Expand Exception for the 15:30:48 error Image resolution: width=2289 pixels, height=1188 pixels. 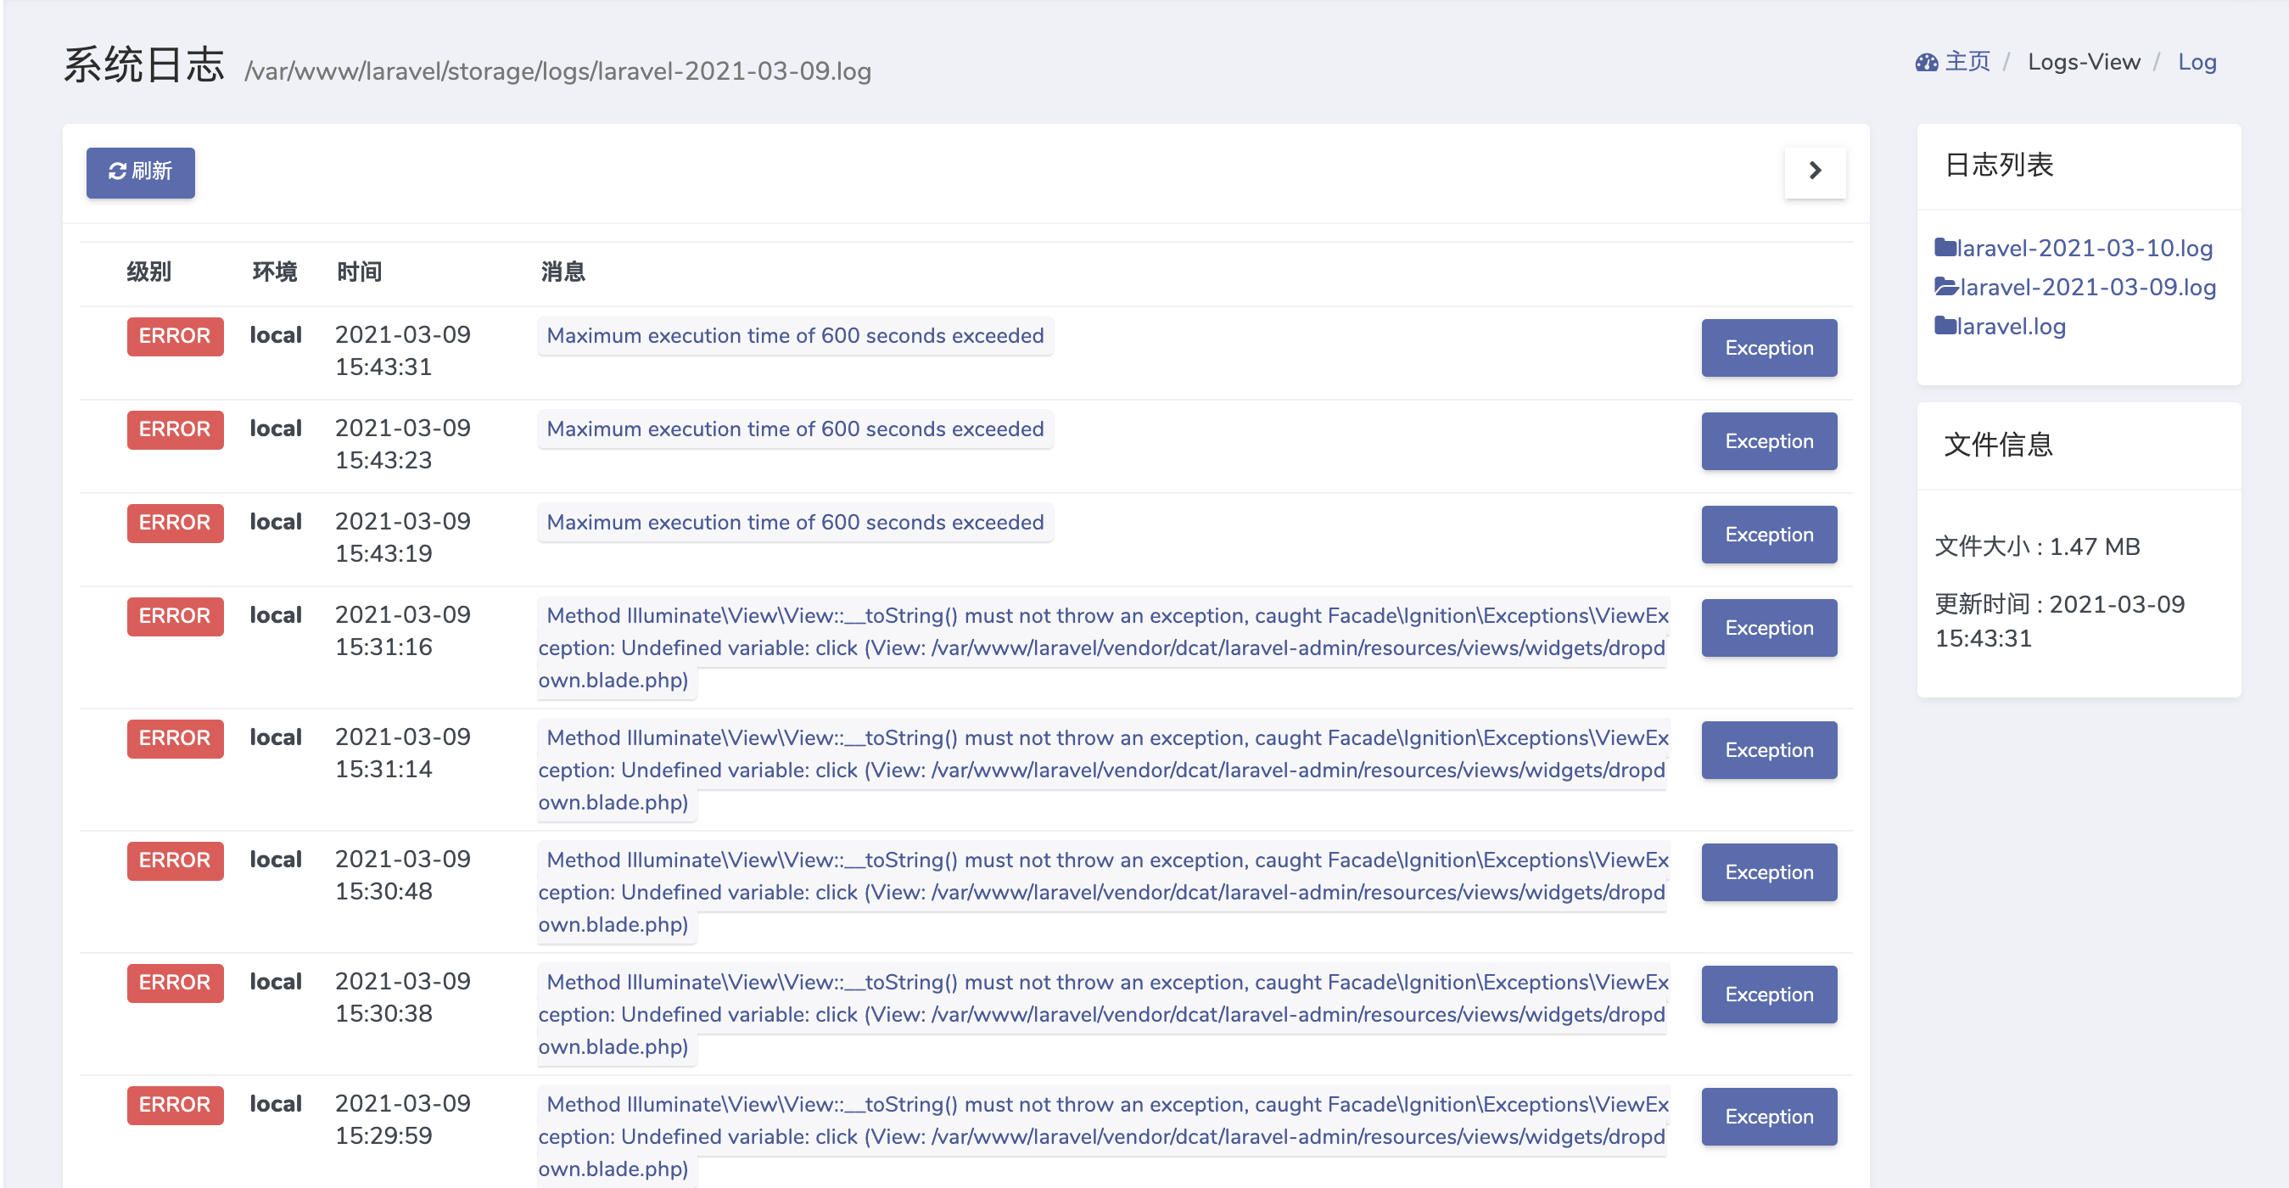(1768, 872)
